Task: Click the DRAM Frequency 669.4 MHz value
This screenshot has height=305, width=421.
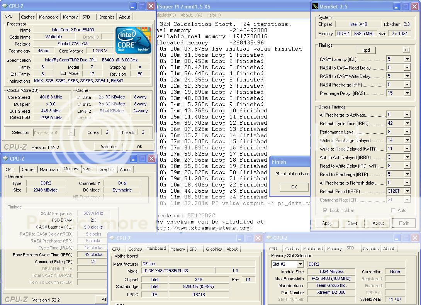Action: point(93,213)
